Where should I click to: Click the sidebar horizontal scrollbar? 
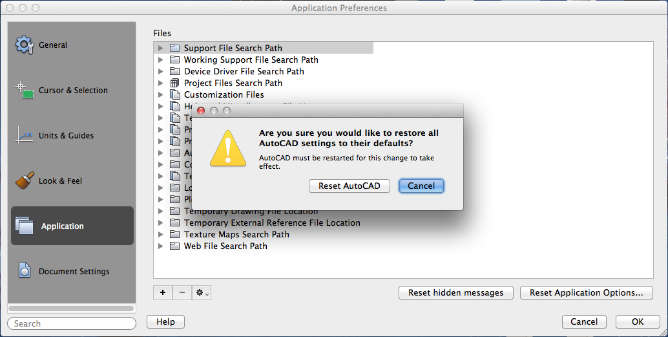[x=71, y=309]
